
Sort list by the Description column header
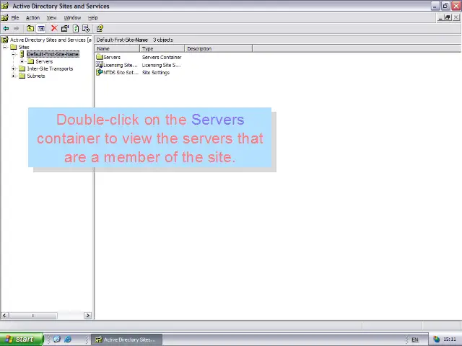pyautogui.click(x=218, y=48)
